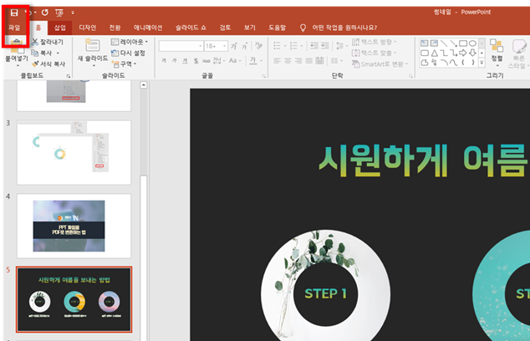Select slide 4 thumbnail with PDF title
The image size is (530, 341).
tap(74, 226)
